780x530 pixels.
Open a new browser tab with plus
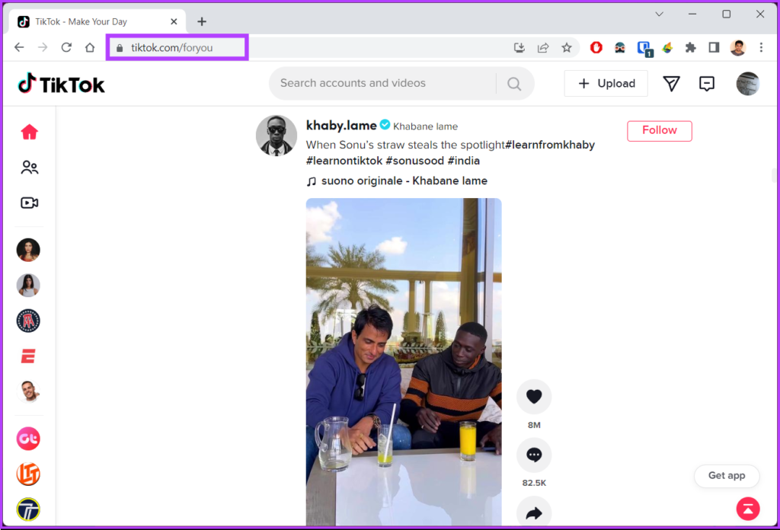202,21
